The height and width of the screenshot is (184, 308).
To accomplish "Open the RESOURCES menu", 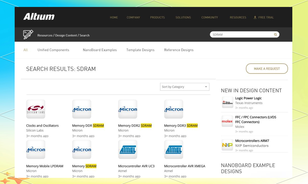I will click(x=238, y=17).
